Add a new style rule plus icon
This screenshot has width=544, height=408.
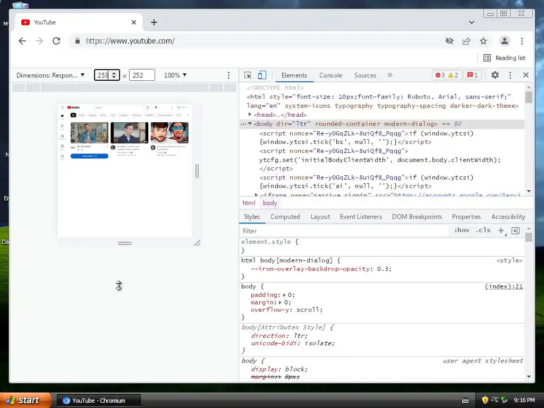501,231
